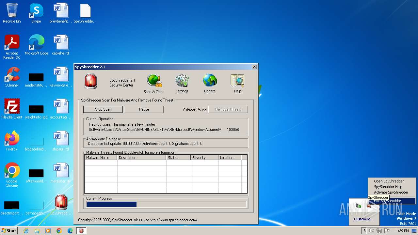418x235 pixels.
Task: Open cablehe.rtf document icon
Action: coord(61,45)
